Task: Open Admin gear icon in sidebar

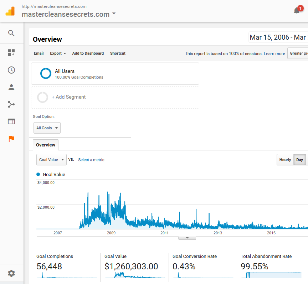Action: pyautogui.click(x=11, y=273)
